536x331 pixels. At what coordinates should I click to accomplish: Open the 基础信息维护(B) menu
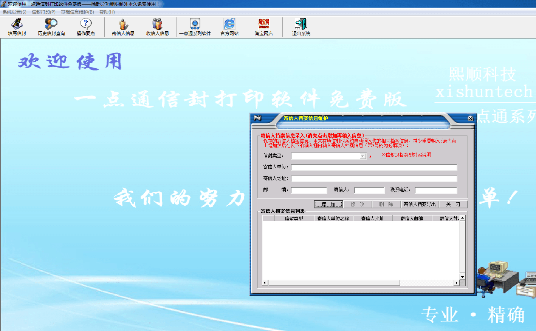click(77, 12)
